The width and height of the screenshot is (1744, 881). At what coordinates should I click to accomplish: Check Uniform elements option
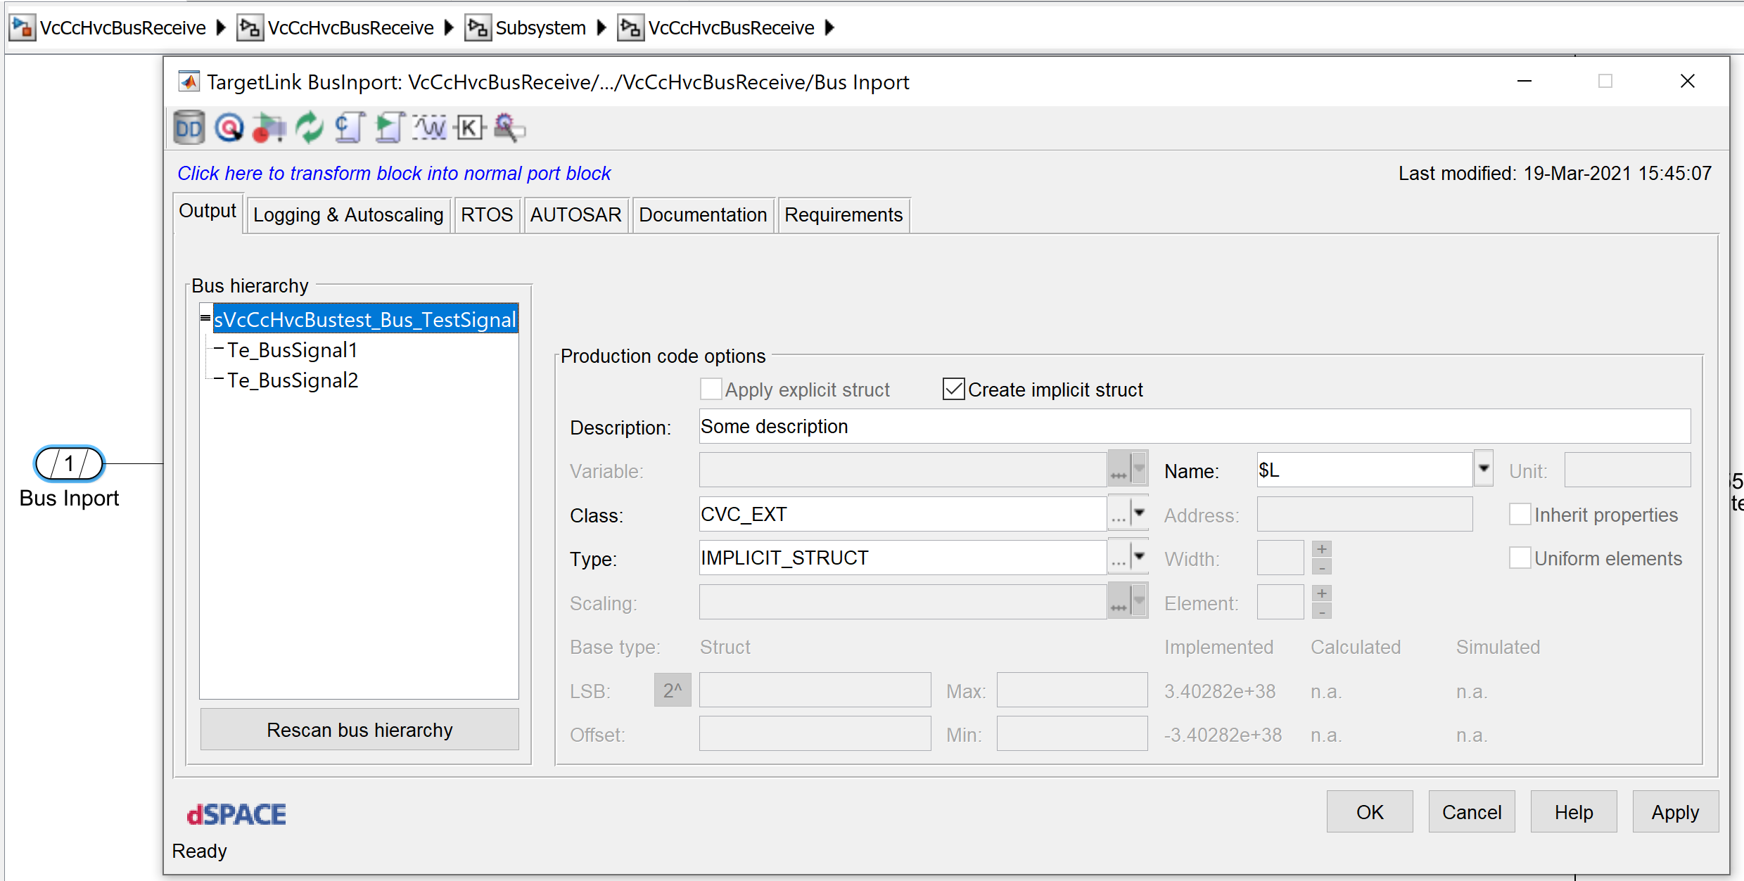1520,558
